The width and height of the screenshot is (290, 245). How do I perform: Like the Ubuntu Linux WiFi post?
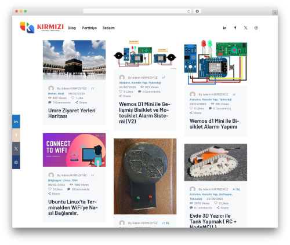click(50, 189)
